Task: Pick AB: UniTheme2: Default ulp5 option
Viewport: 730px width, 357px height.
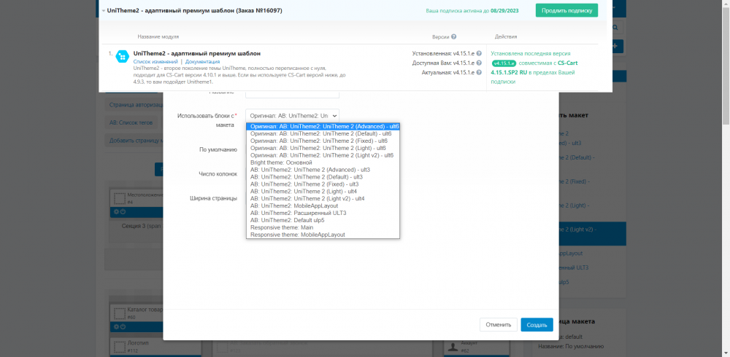Action: tap(287, 220)
